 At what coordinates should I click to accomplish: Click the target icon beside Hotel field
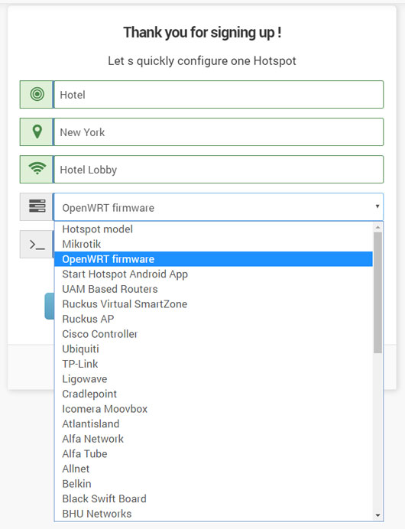pyautogui.click(x=37, y=94)
